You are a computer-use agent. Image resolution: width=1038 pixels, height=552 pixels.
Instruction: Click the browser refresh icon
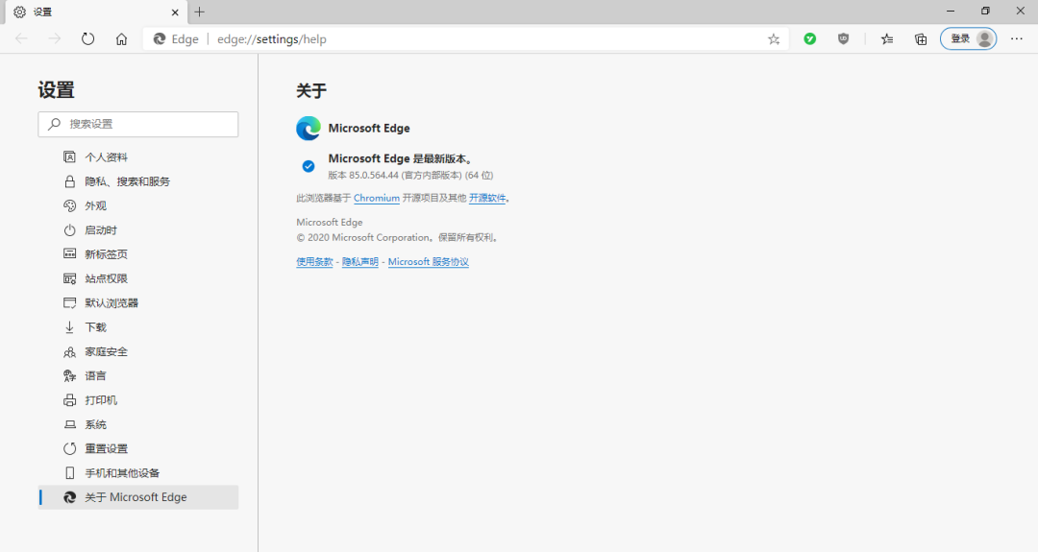[87, 39]
